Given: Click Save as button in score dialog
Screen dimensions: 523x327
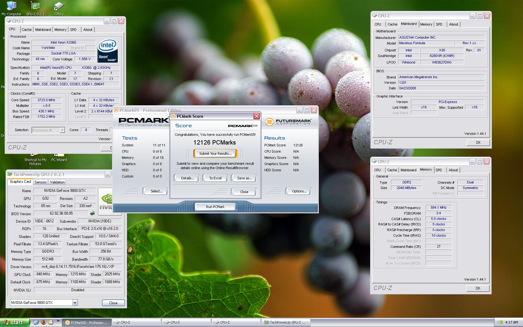Looking at the screenshot, I should pyautogui.click(x=244, y=178).
